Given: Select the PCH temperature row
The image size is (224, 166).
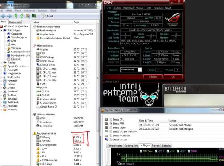Looking at the screenshot, I should click(x=64, y=84).
